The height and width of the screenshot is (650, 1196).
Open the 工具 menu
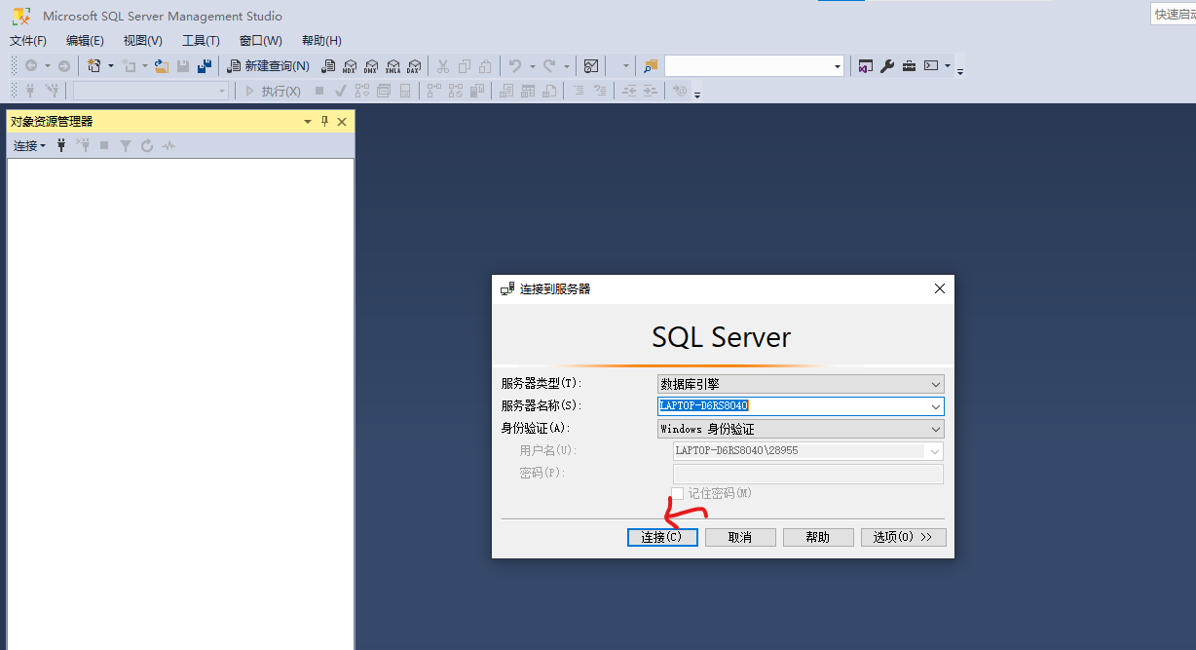coord(200,40)
